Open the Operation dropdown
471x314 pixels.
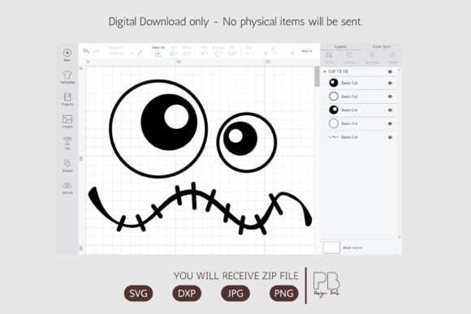pos(121,54)
